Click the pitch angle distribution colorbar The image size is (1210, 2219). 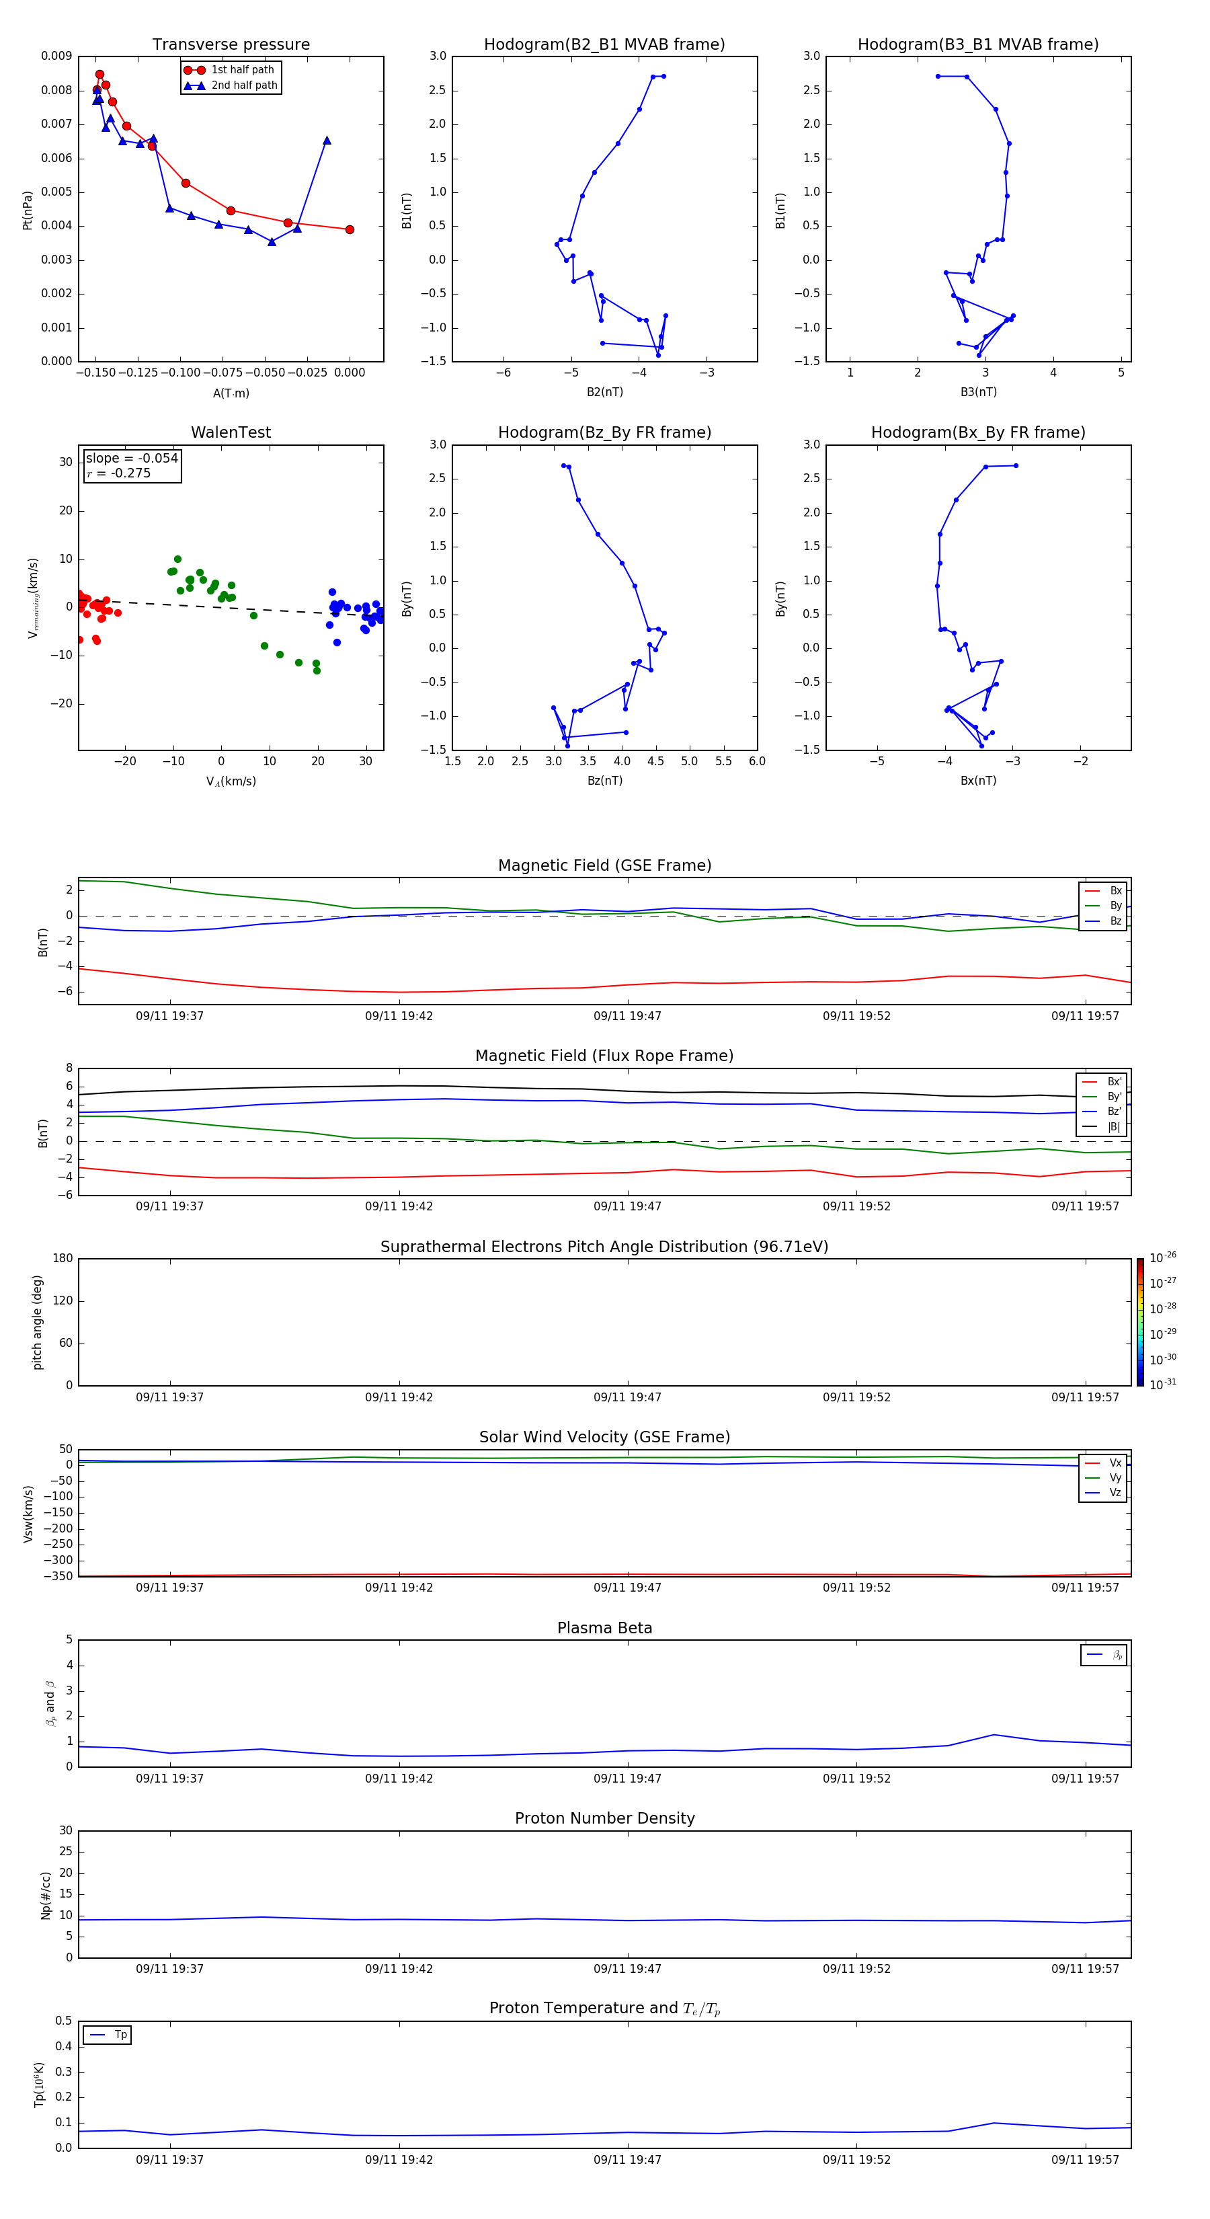point(1140,1322)
